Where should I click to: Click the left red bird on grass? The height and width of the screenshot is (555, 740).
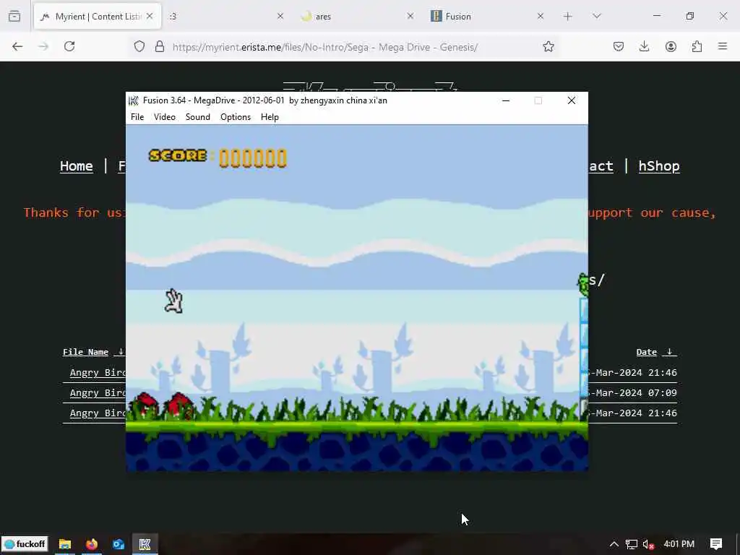point(145,406)
